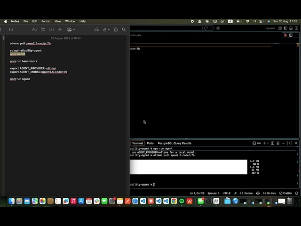
Task: Open terminal panel more actions menu
Action: [x=283, y=143]
